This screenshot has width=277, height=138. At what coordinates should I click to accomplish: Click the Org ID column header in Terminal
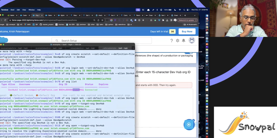point(63,84)
